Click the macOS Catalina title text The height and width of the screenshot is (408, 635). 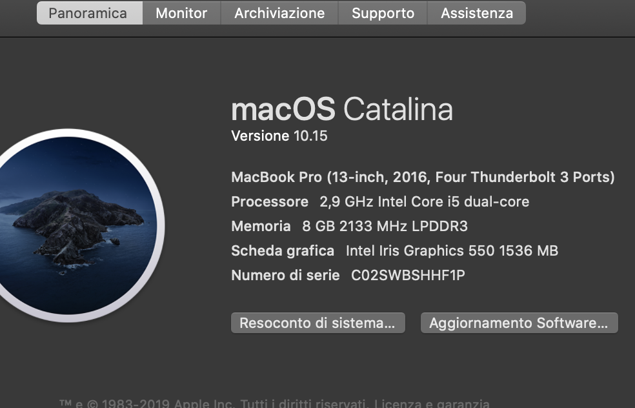(x=342, y=109)
